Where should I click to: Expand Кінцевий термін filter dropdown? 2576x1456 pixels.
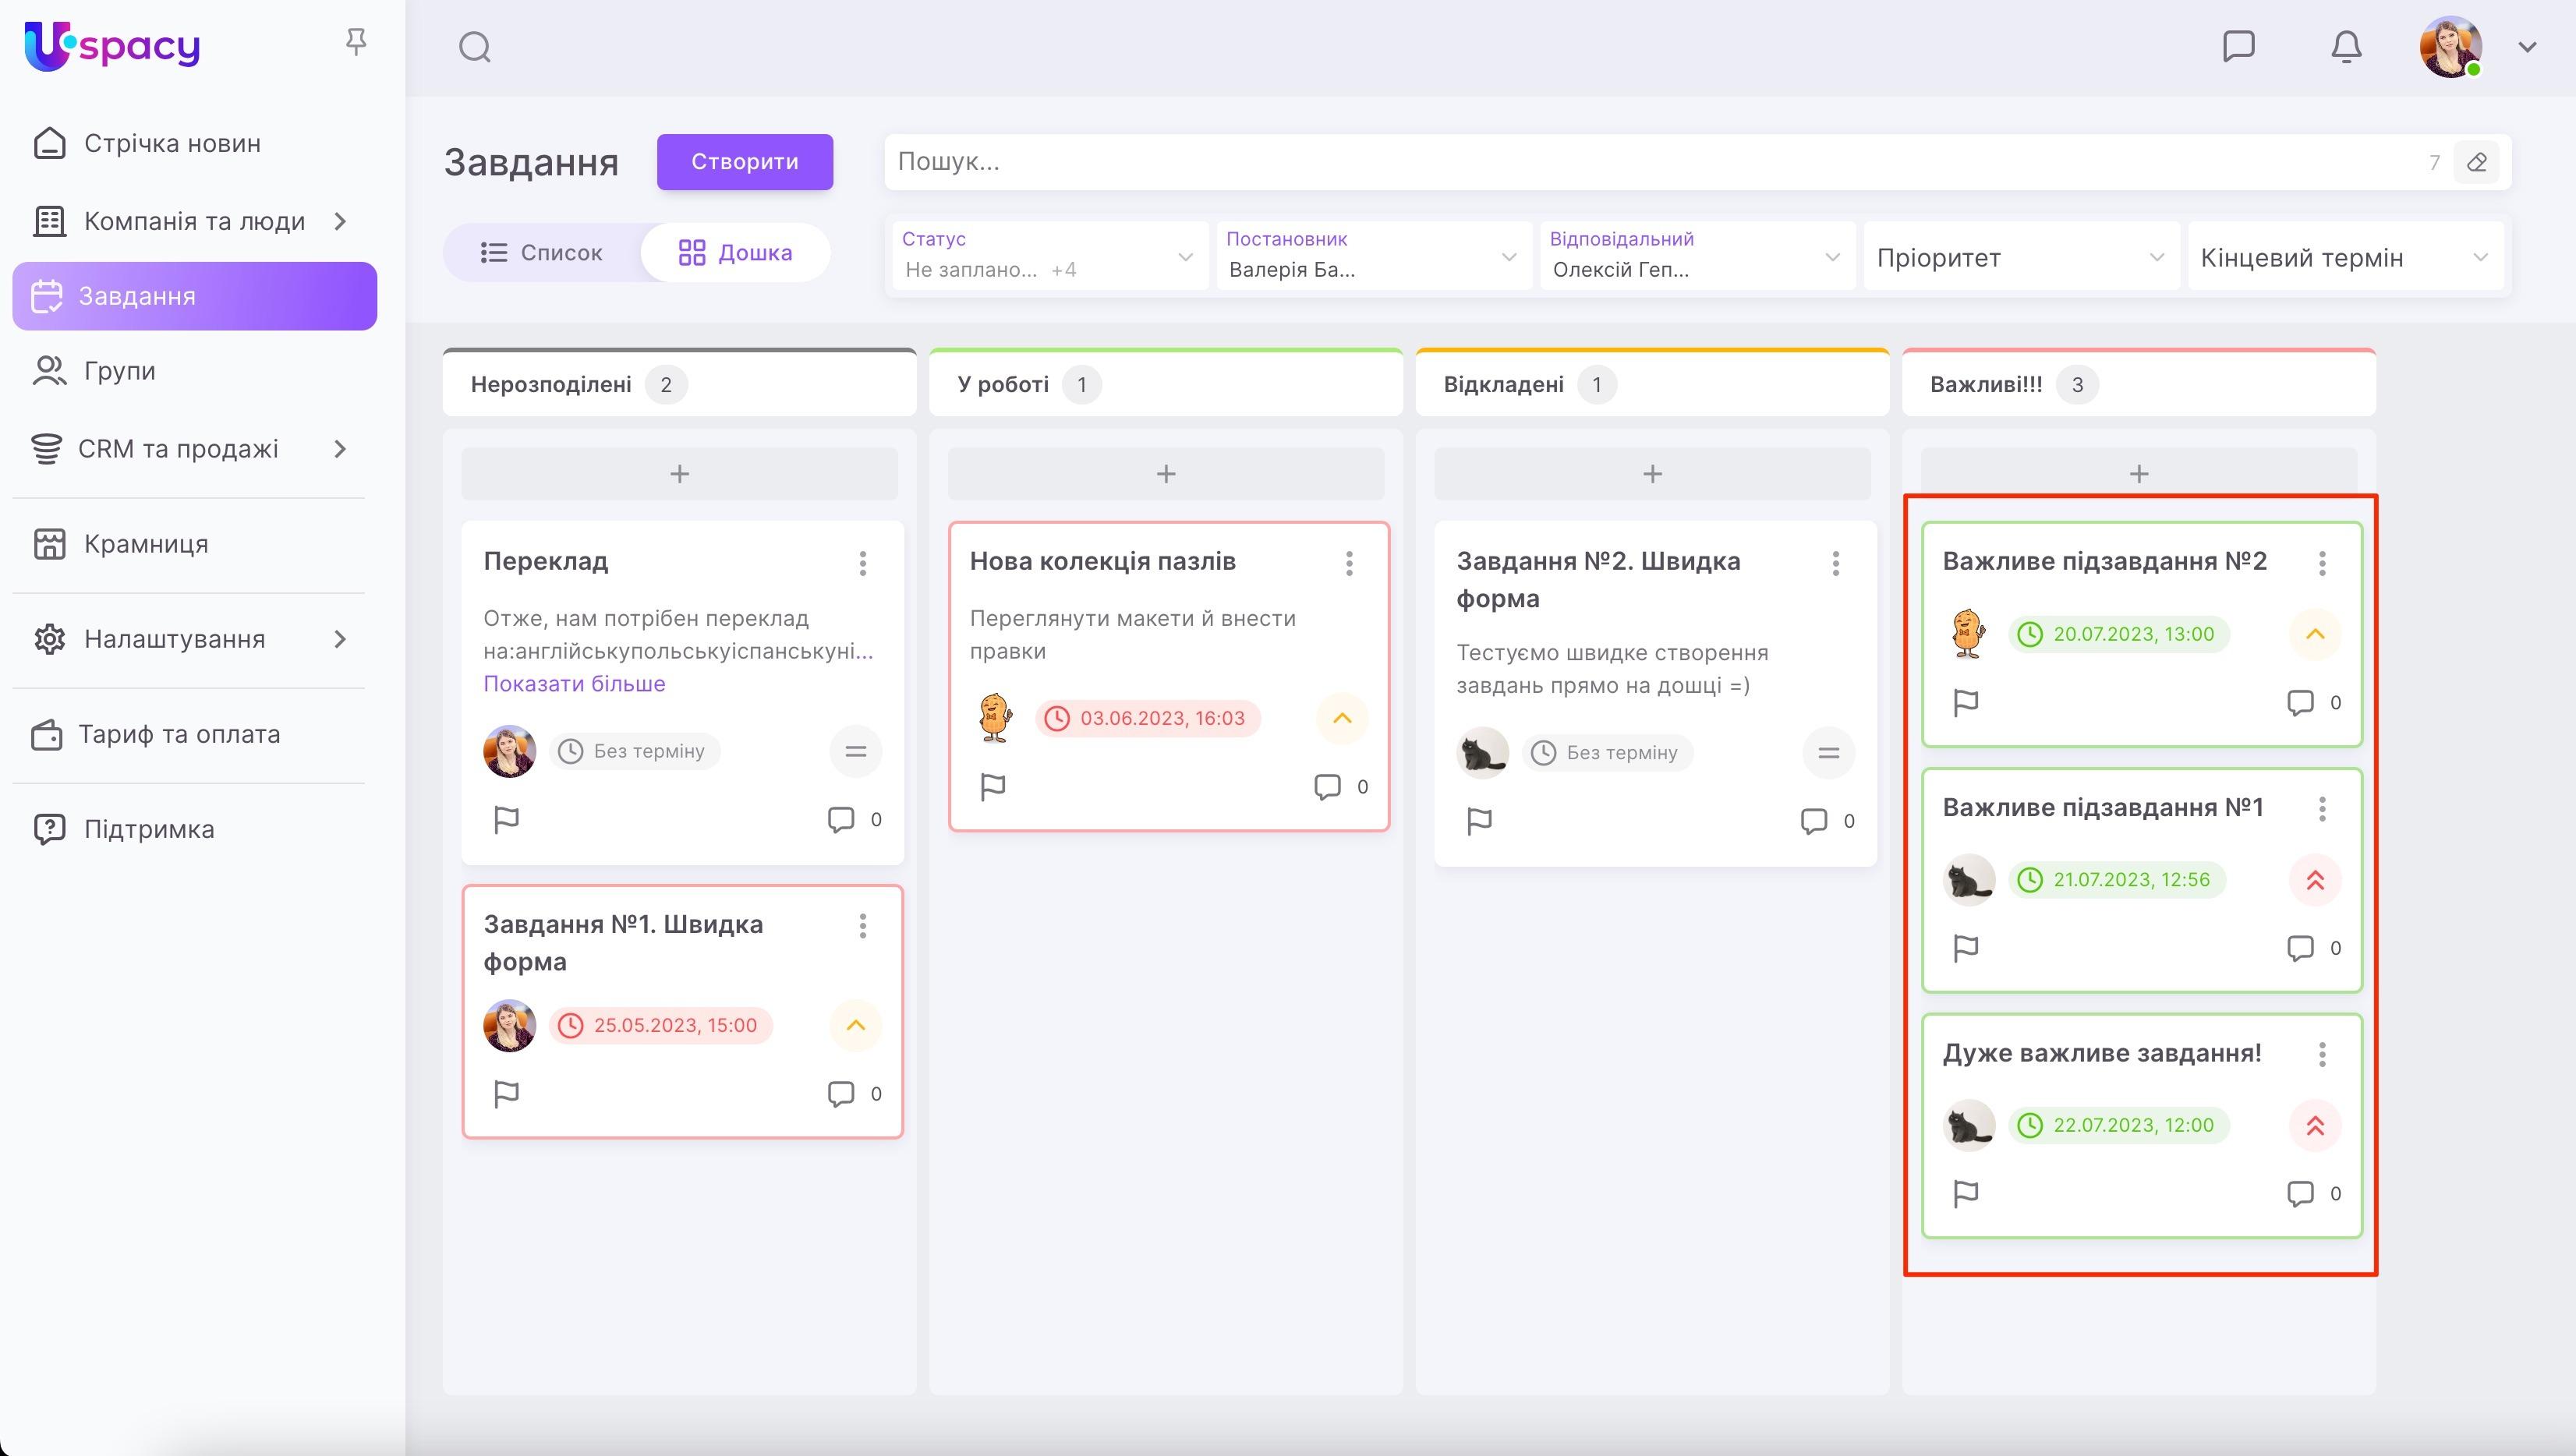2344,257
